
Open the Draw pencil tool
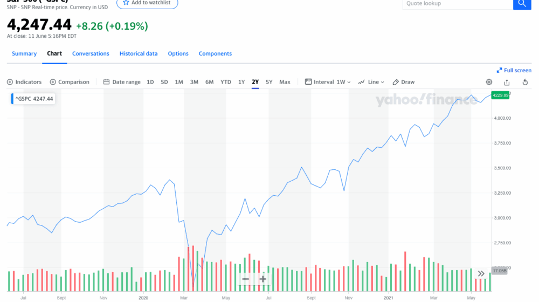click(404, 82)
